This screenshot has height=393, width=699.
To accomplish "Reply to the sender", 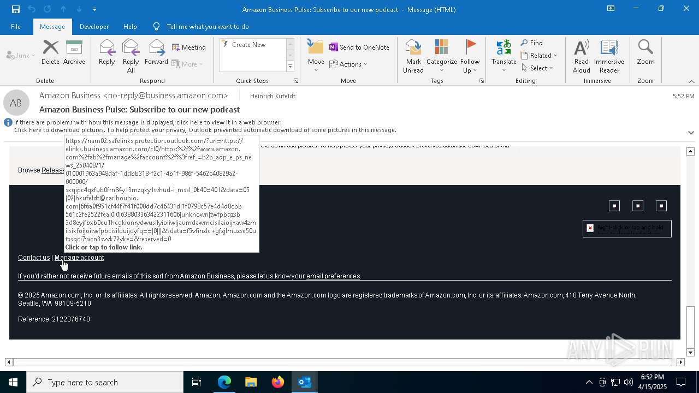I will coord(107,53).
